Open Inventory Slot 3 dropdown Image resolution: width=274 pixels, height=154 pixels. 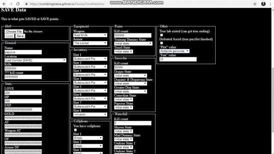(x=90, y=75)
